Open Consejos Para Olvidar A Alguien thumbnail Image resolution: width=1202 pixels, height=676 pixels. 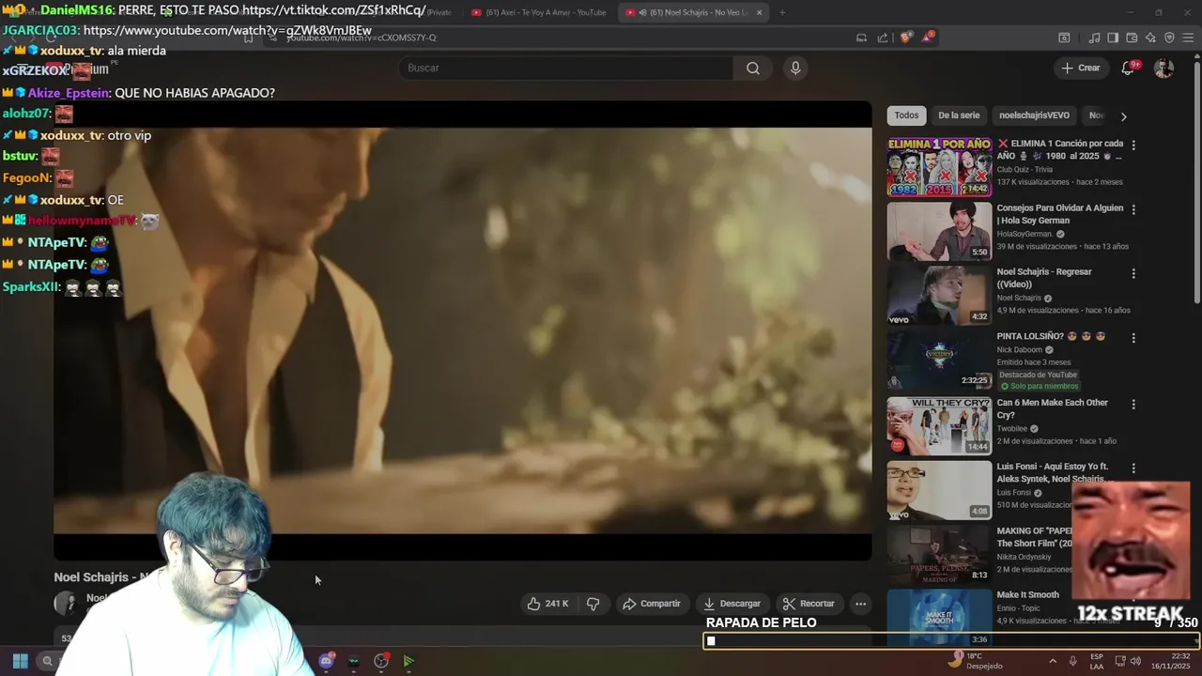point(939,231)
